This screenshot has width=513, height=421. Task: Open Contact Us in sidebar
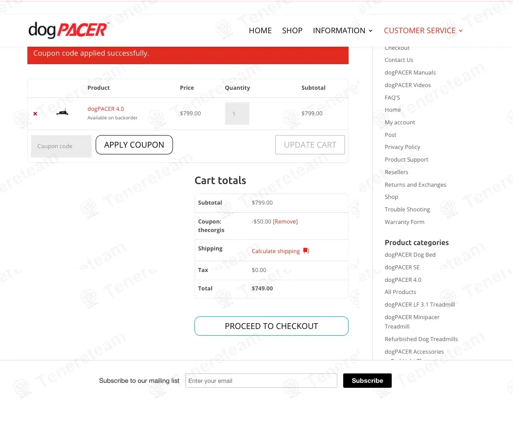click(x=399, y=60)
